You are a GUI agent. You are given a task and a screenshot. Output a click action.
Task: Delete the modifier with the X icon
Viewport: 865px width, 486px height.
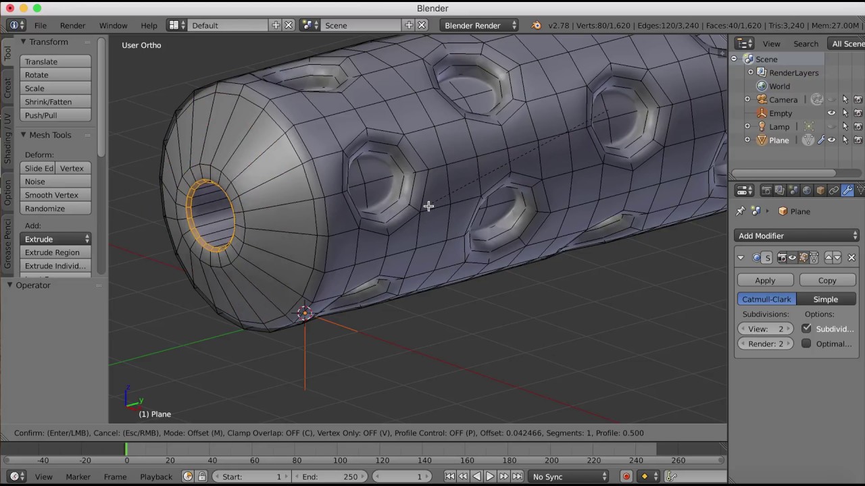[x=851, y=258]
